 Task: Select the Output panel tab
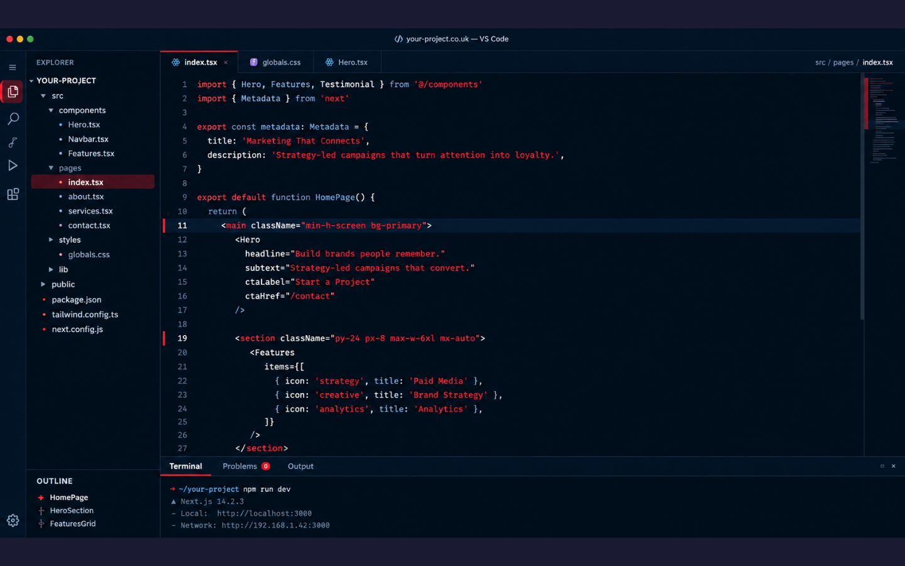coord(300,467)
